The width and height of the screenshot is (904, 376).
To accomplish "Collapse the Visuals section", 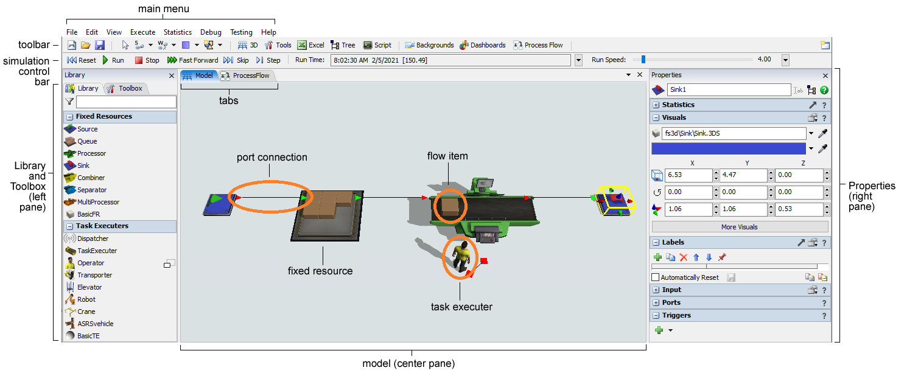I will (656, 118).
